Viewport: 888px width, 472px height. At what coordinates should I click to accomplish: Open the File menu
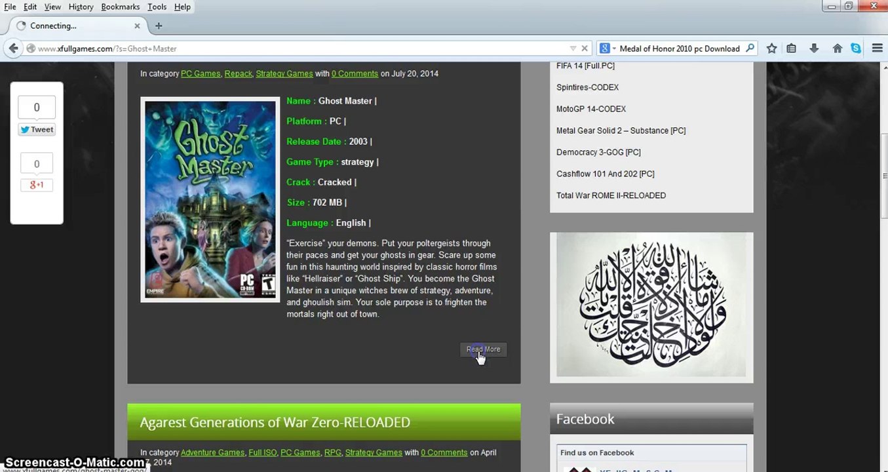point(10,7)
